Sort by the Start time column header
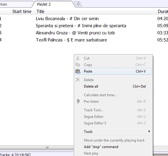Image resolution: width=168 pixels, height=156 pixels. 23,11
